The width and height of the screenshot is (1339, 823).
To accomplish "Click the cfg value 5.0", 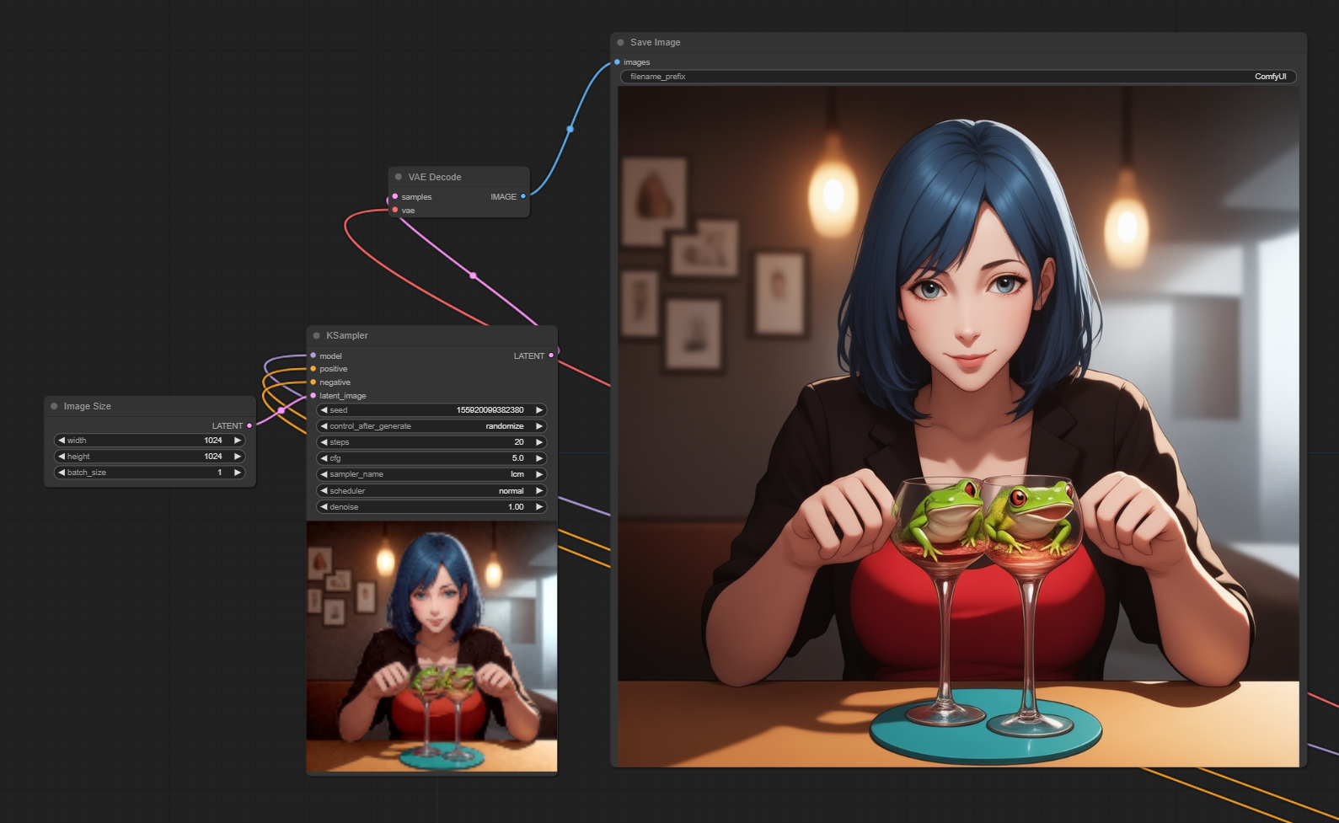I will click(x=517, y=458).
